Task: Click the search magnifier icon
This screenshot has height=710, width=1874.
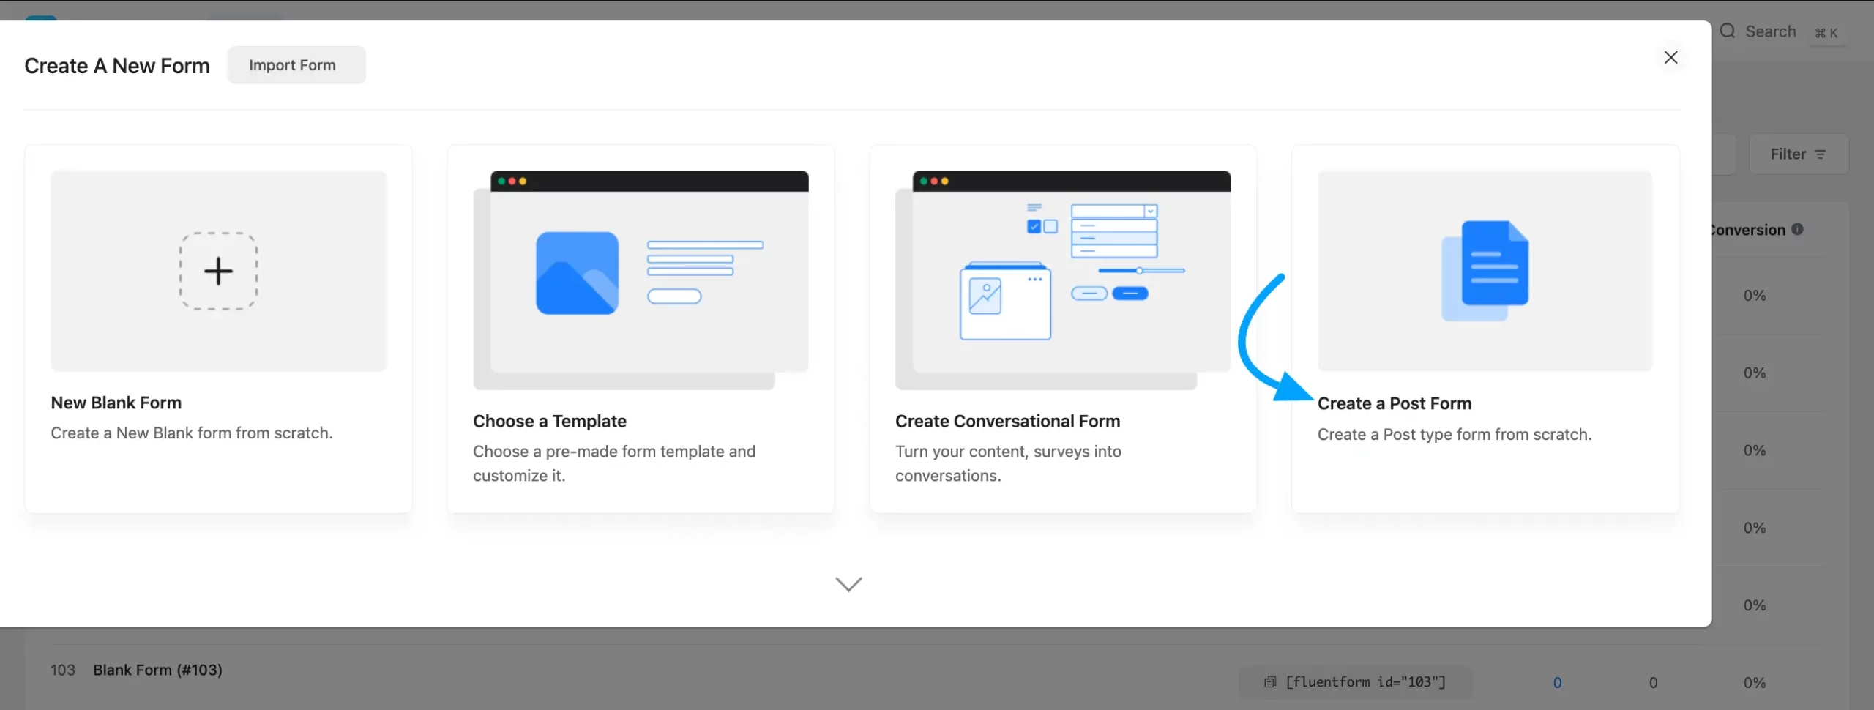Action: pyautogui.click(x=1728, y=31)
